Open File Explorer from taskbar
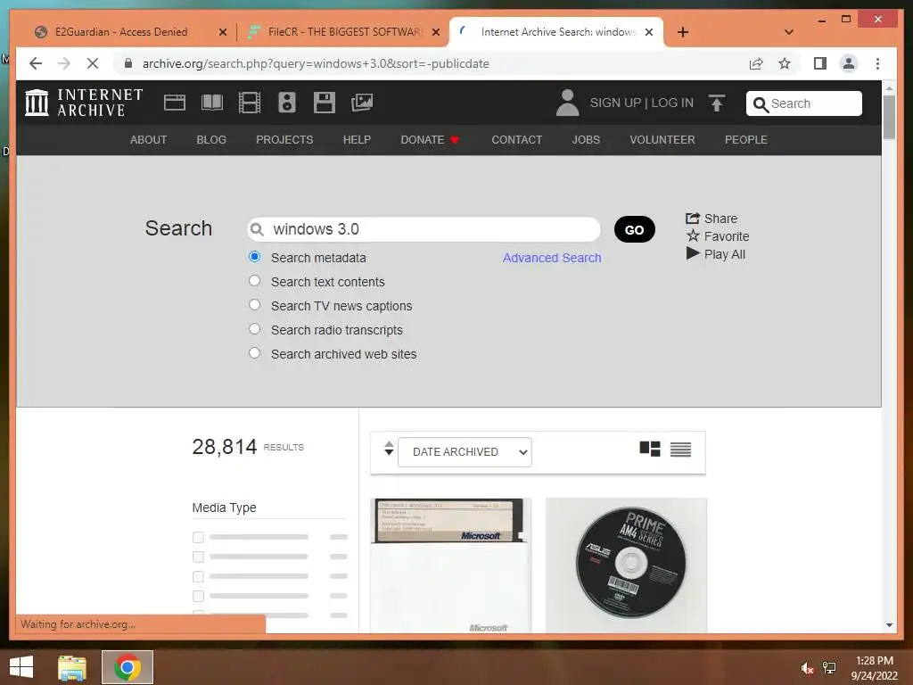This screenshot has height=685, width=913. coord(72,667)
